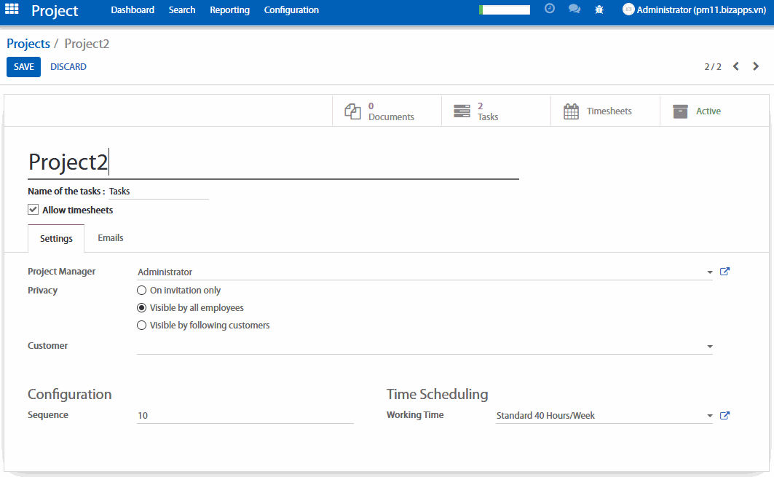Viewport: 774px width, 477px height.
Task: Select Visible by following customers option
Action: (x=142, y=326)
